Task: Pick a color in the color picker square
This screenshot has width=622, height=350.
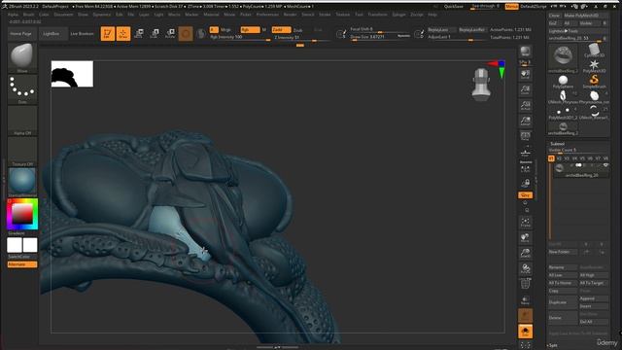Action: [x=22, y=214]
